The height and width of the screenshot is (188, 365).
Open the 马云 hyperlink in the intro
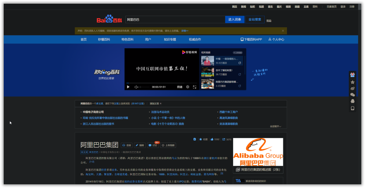pos(174,158)
